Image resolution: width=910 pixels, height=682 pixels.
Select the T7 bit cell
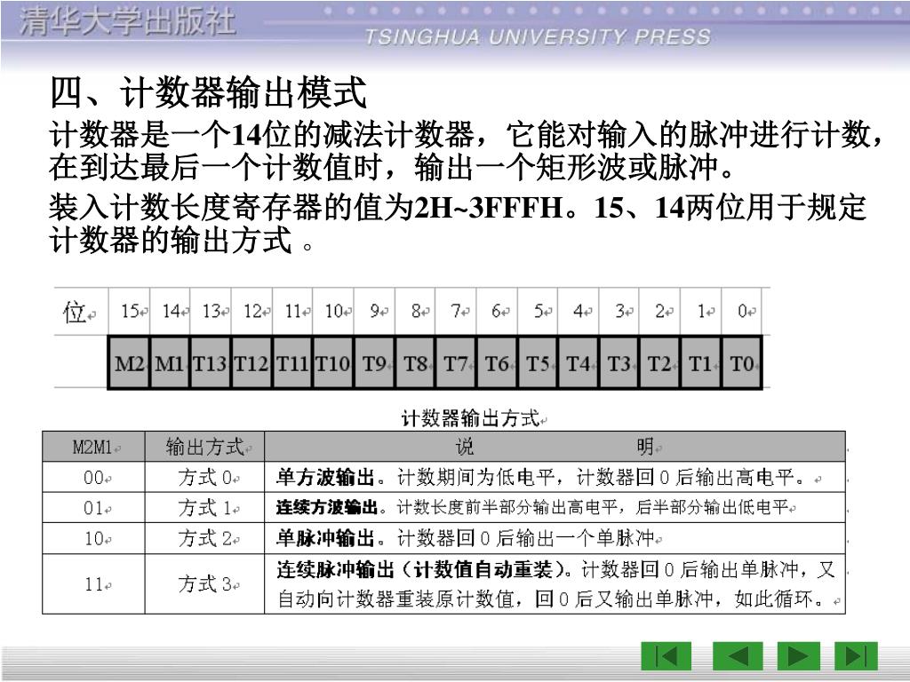pyautogui.click(x=456, y=363)
